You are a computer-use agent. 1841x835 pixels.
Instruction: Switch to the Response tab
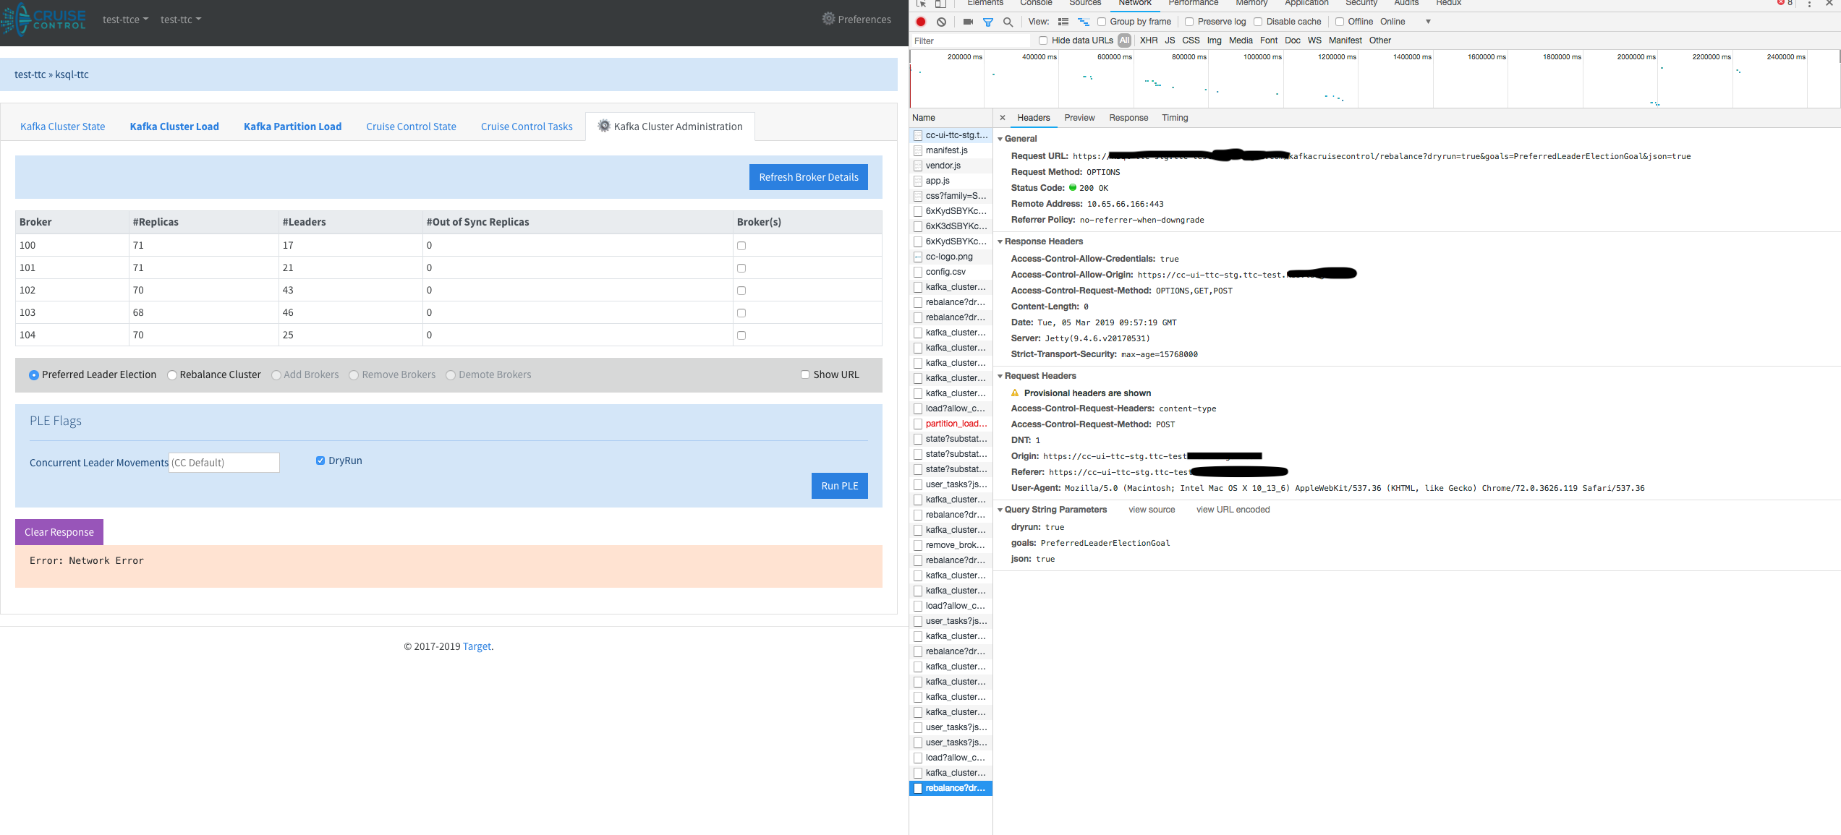(1128, 118)
